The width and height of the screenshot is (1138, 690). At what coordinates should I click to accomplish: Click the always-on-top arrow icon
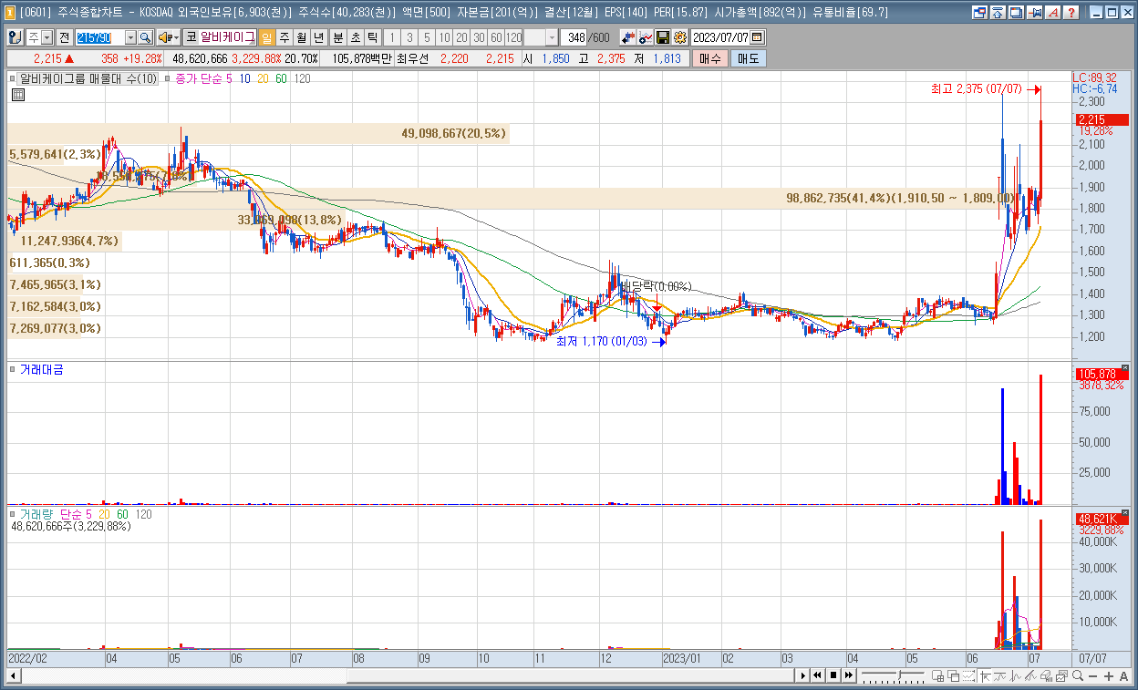point(998,13)
